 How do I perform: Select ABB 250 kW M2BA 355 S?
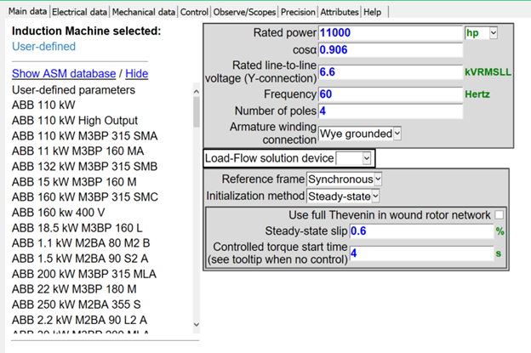coord(77,305)
